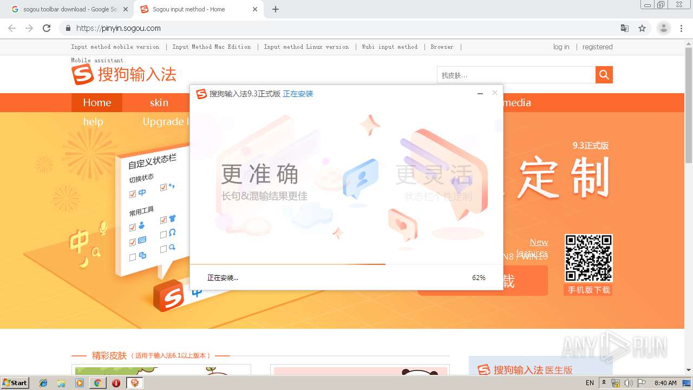
Task: Open media player taskbar icon
Action: (80, 383)
